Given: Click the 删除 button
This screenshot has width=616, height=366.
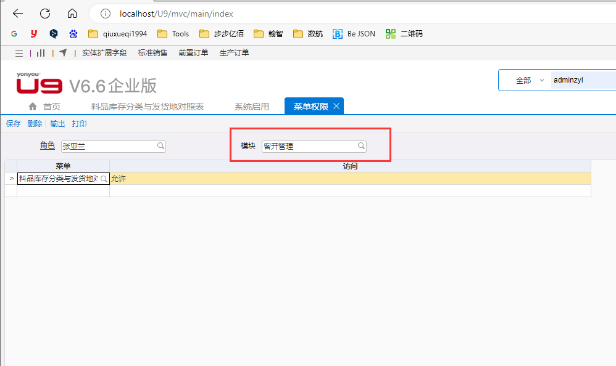Looking at the screenshot, I should coord(35,124).
